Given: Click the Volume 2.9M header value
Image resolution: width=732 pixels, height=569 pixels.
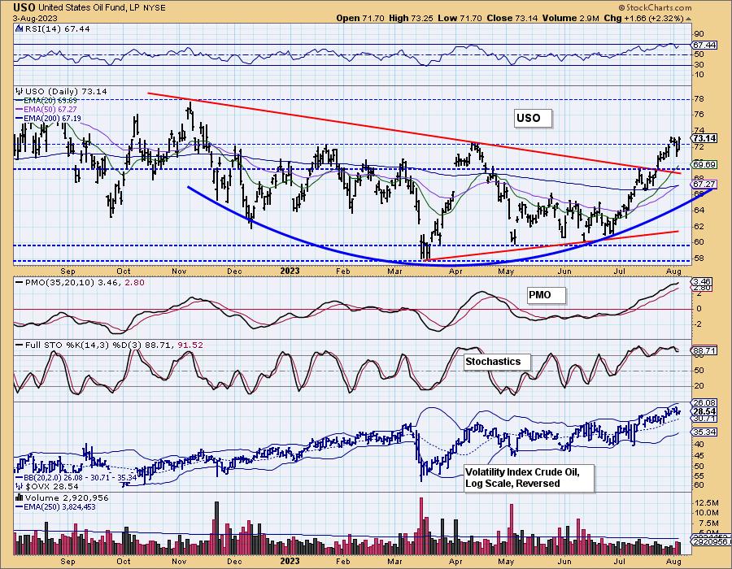Looking at the screenshot, I should point(570,18).
